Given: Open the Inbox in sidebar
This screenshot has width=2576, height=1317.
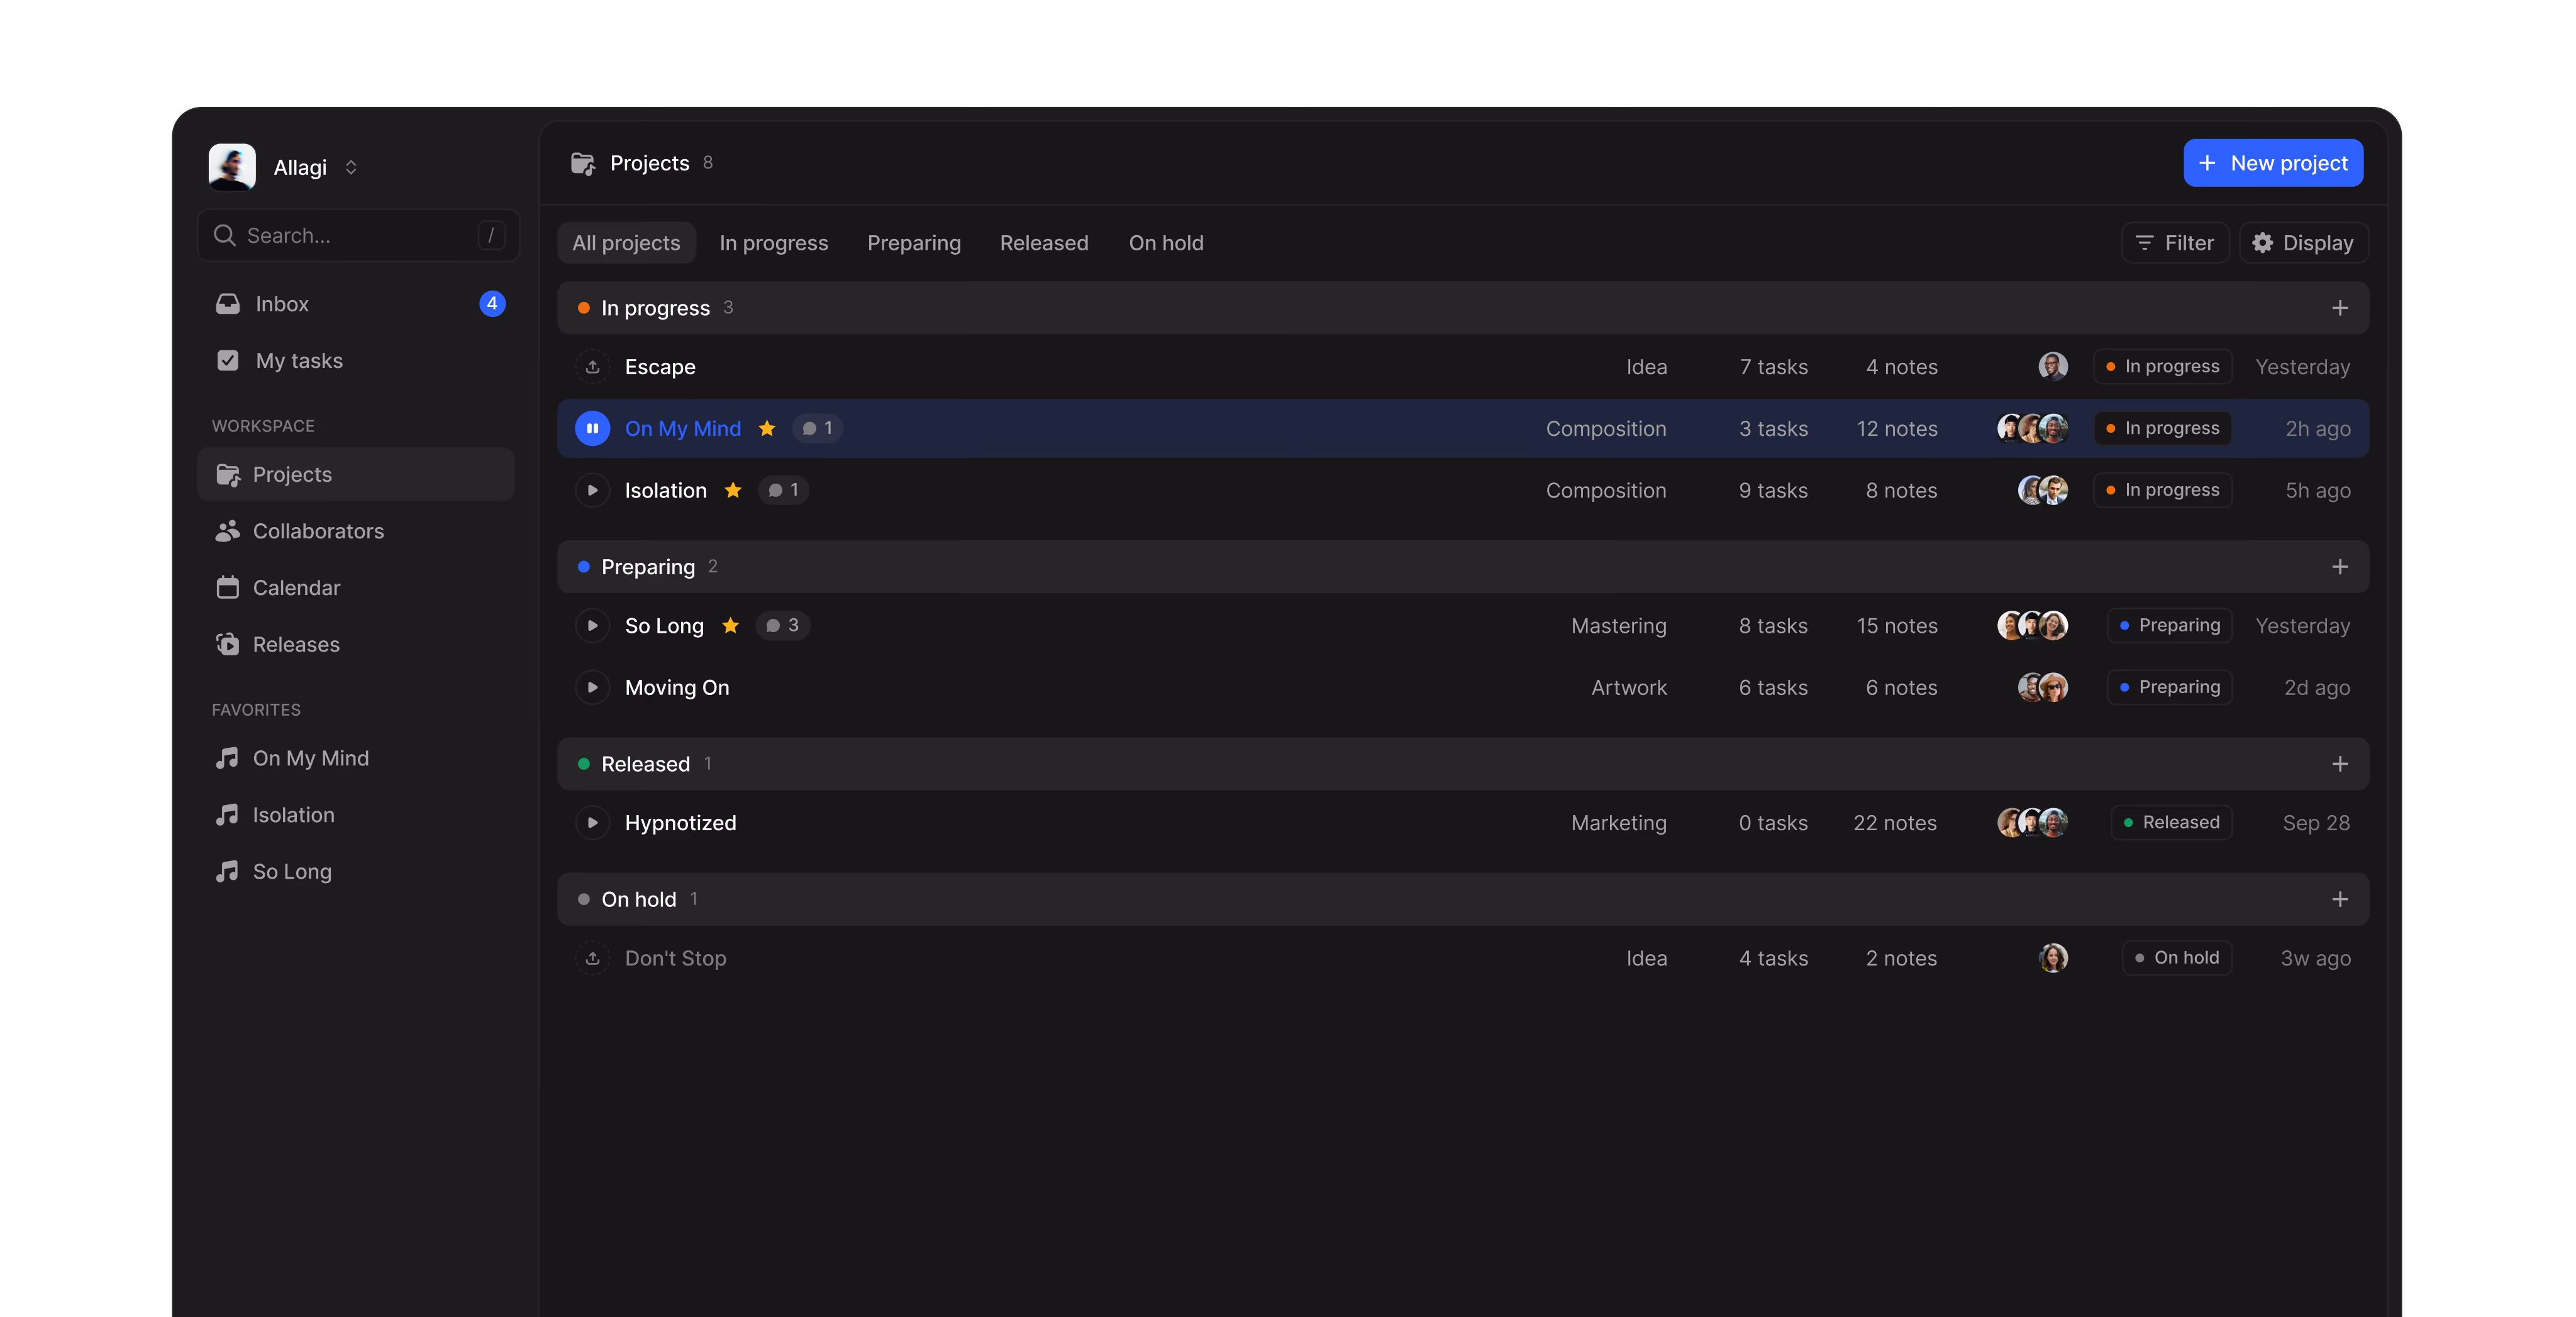Looking at the screenshot, I should click(357, 304).
